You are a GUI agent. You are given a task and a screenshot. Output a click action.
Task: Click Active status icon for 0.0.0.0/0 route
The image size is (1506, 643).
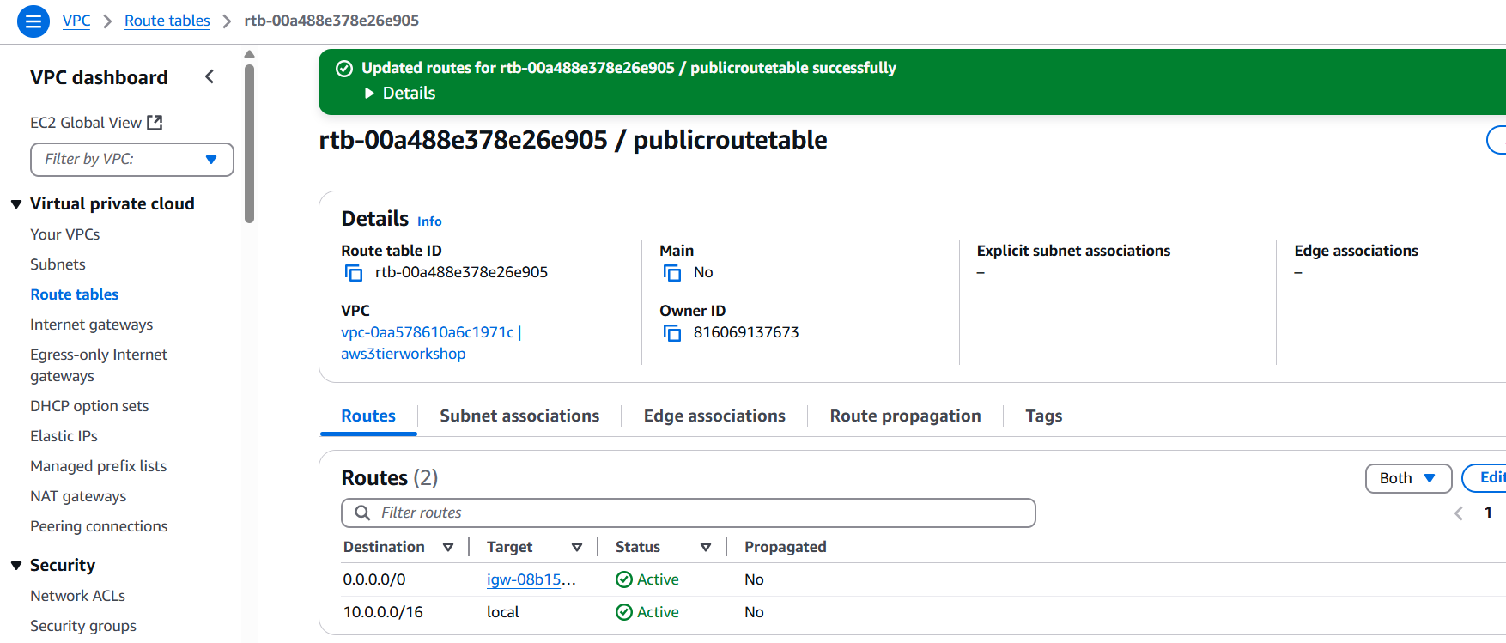tap(624, 579)
